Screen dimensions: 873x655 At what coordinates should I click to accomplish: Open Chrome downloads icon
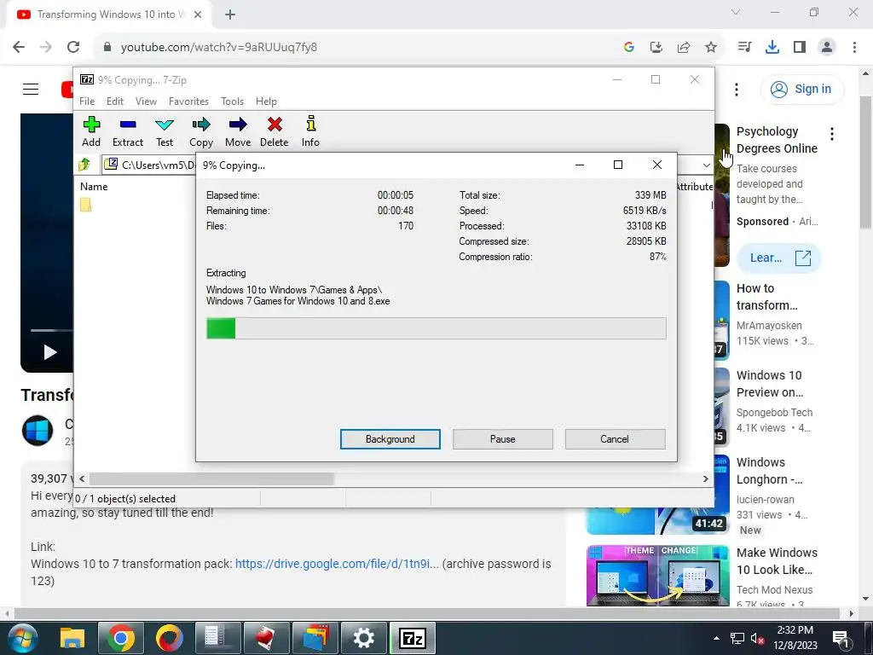point(772,48)
